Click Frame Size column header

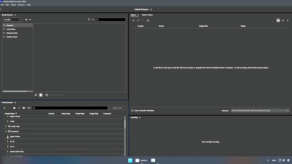[x=66, y=114]
